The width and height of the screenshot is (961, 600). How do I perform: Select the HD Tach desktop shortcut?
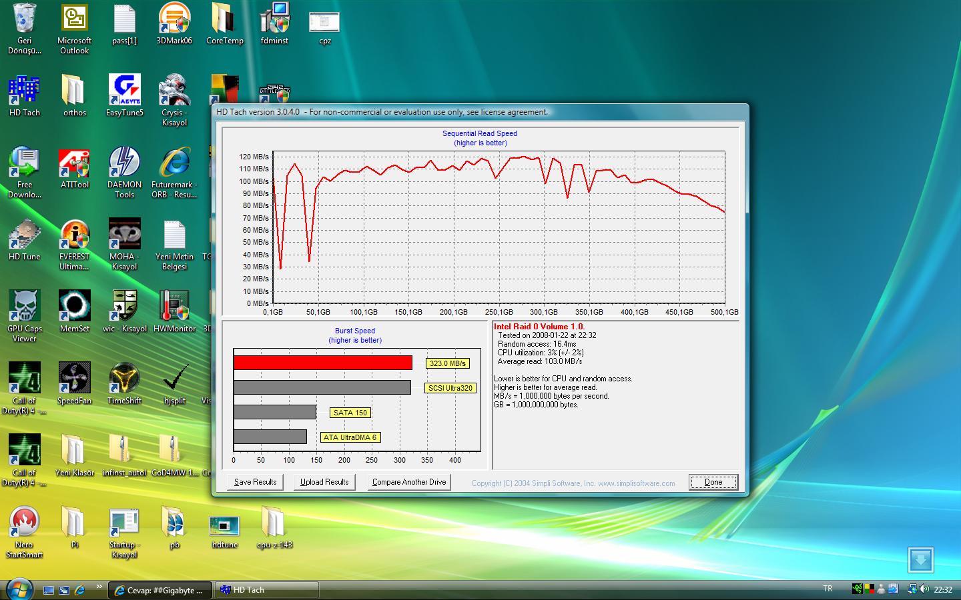25,96
